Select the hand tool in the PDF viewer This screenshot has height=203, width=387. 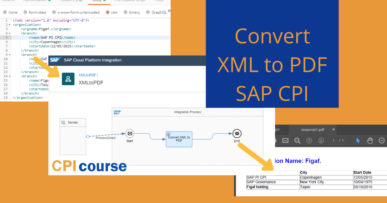370,141
